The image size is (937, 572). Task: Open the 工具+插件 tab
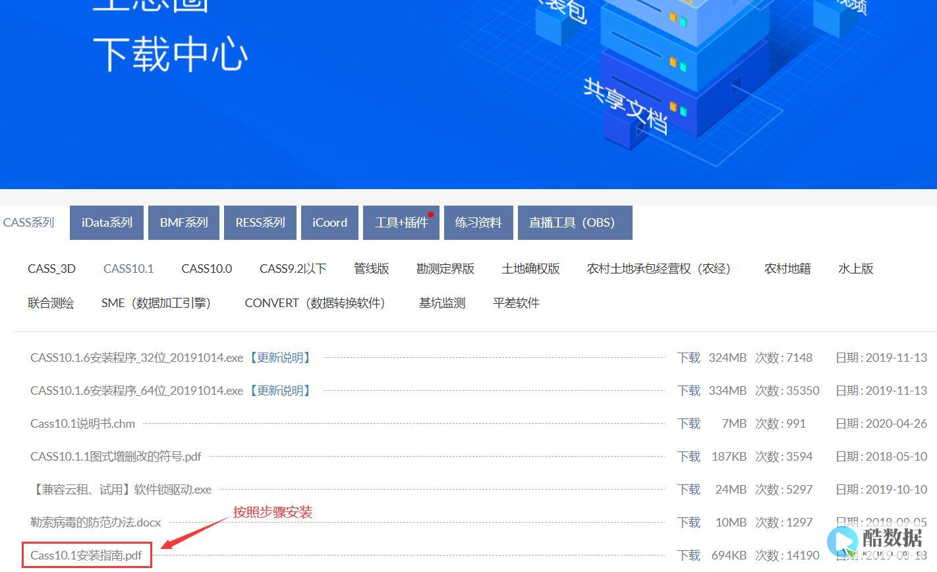tap(401, 223)
